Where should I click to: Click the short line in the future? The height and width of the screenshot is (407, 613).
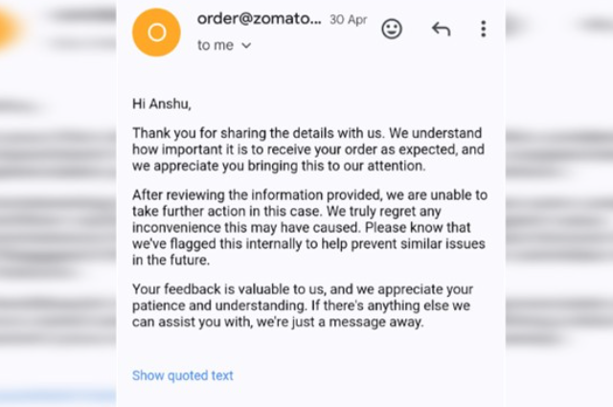[x=170, y=260]
